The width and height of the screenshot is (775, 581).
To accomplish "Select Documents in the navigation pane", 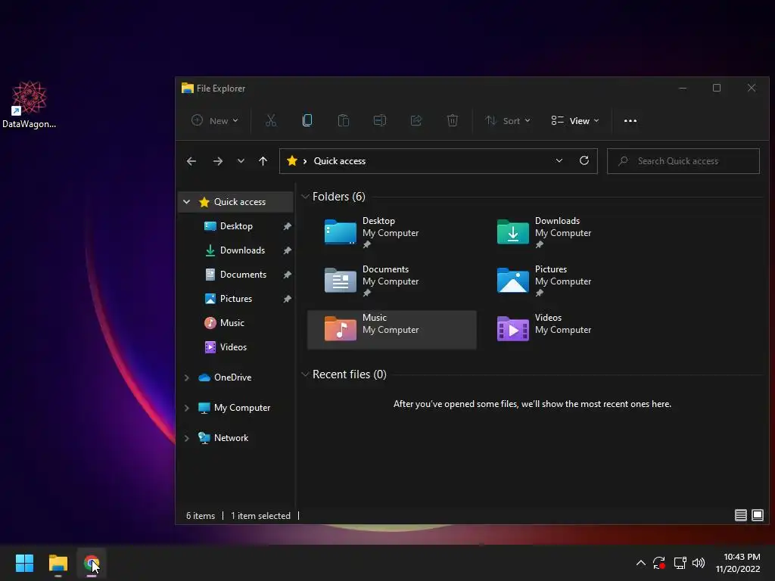I will pos(243,274).
